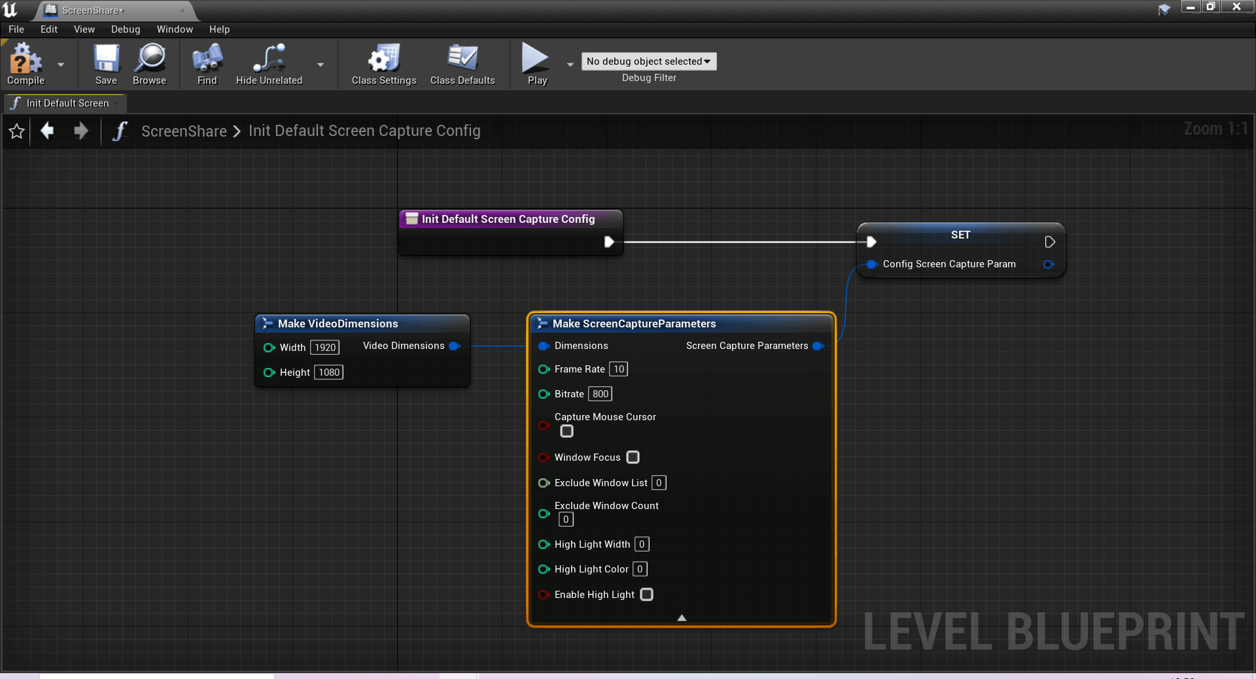Click the tutorial graduation cap icon
The width and height of the screenshot is (1256, 679).
[x=1164, y=9]
